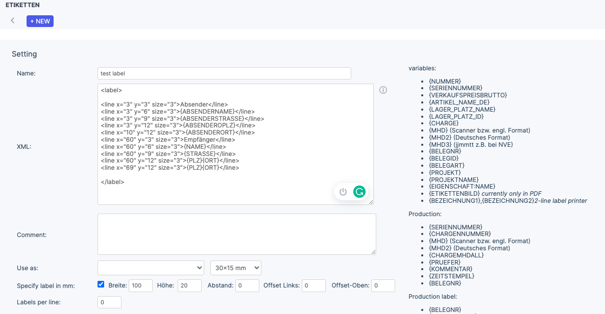This screenshot has height=314, width=605.
Task: Grab the XML textarea resize handle
Action: 371,202
